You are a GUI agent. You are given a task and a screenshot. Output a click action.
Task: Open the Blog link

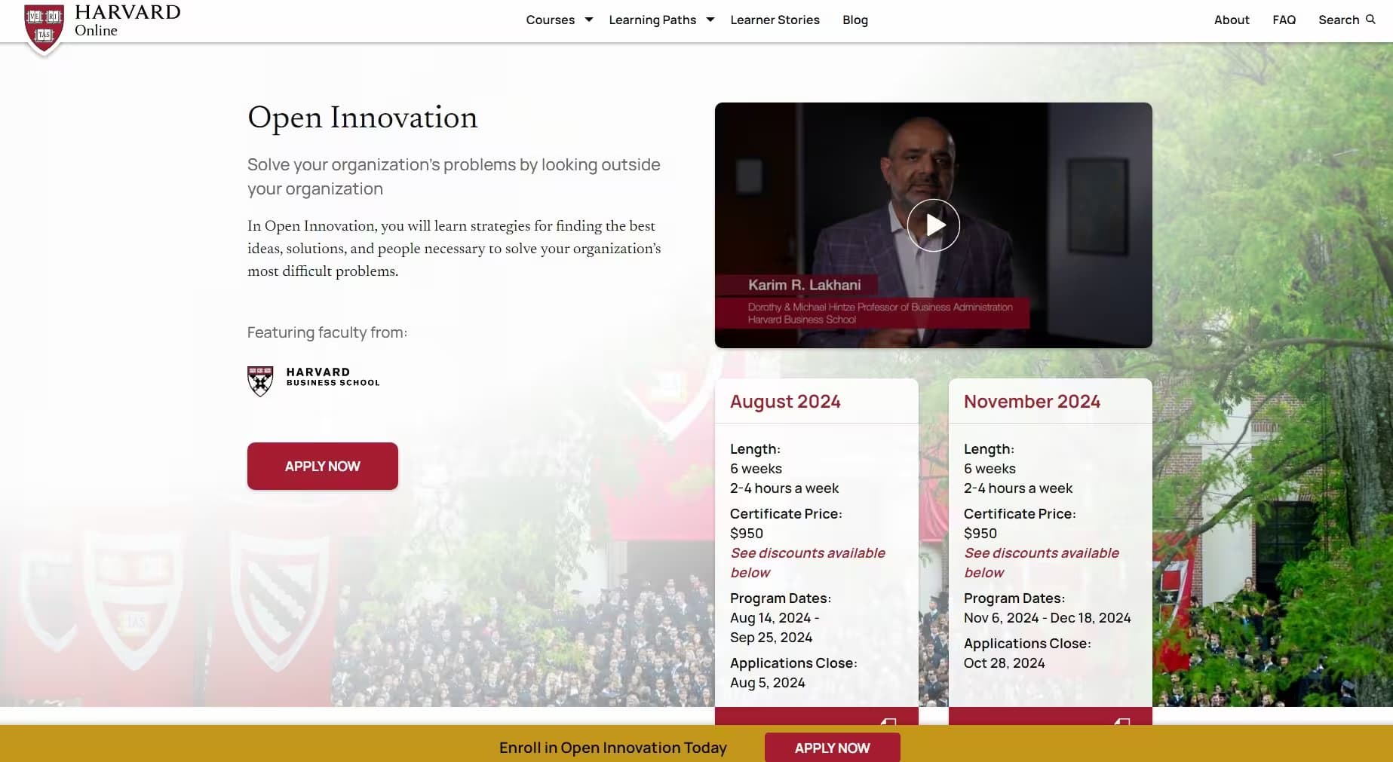pyautogui.click(x=855, y=20)
